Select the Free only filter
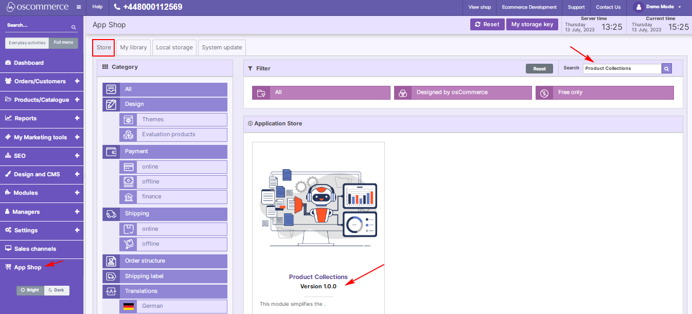The width and height of the screenshot is (692, 314). tap(605, 93)
